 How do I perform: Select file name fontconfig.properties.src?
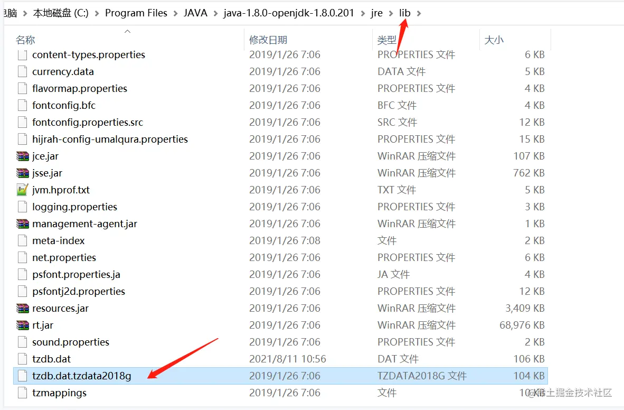88,123
